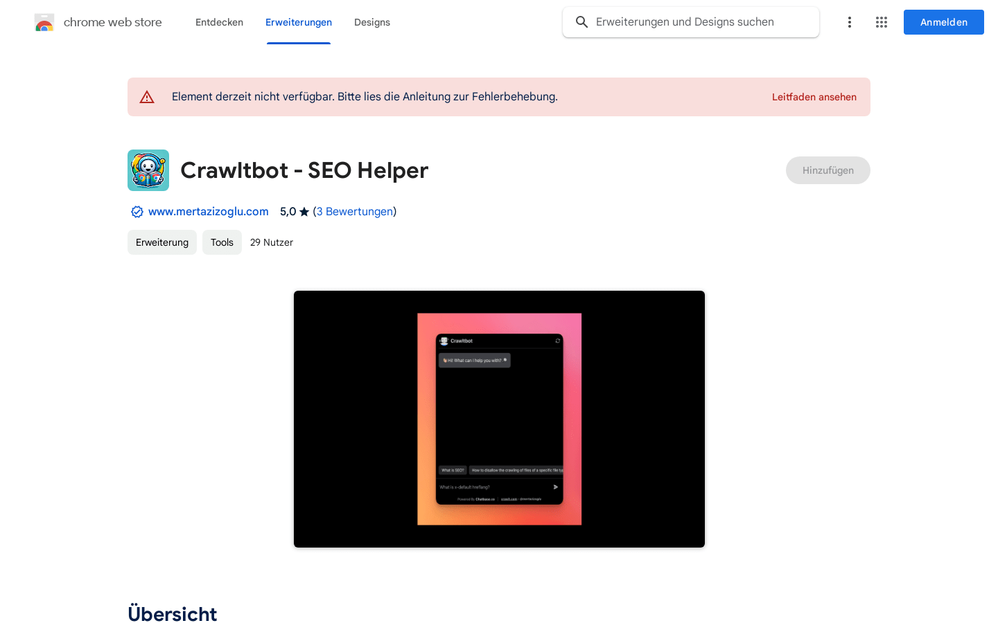This screenshot has height=623, width=998.
Task: Switch to the Erweiterungen tab
Action: pos(299,22)
